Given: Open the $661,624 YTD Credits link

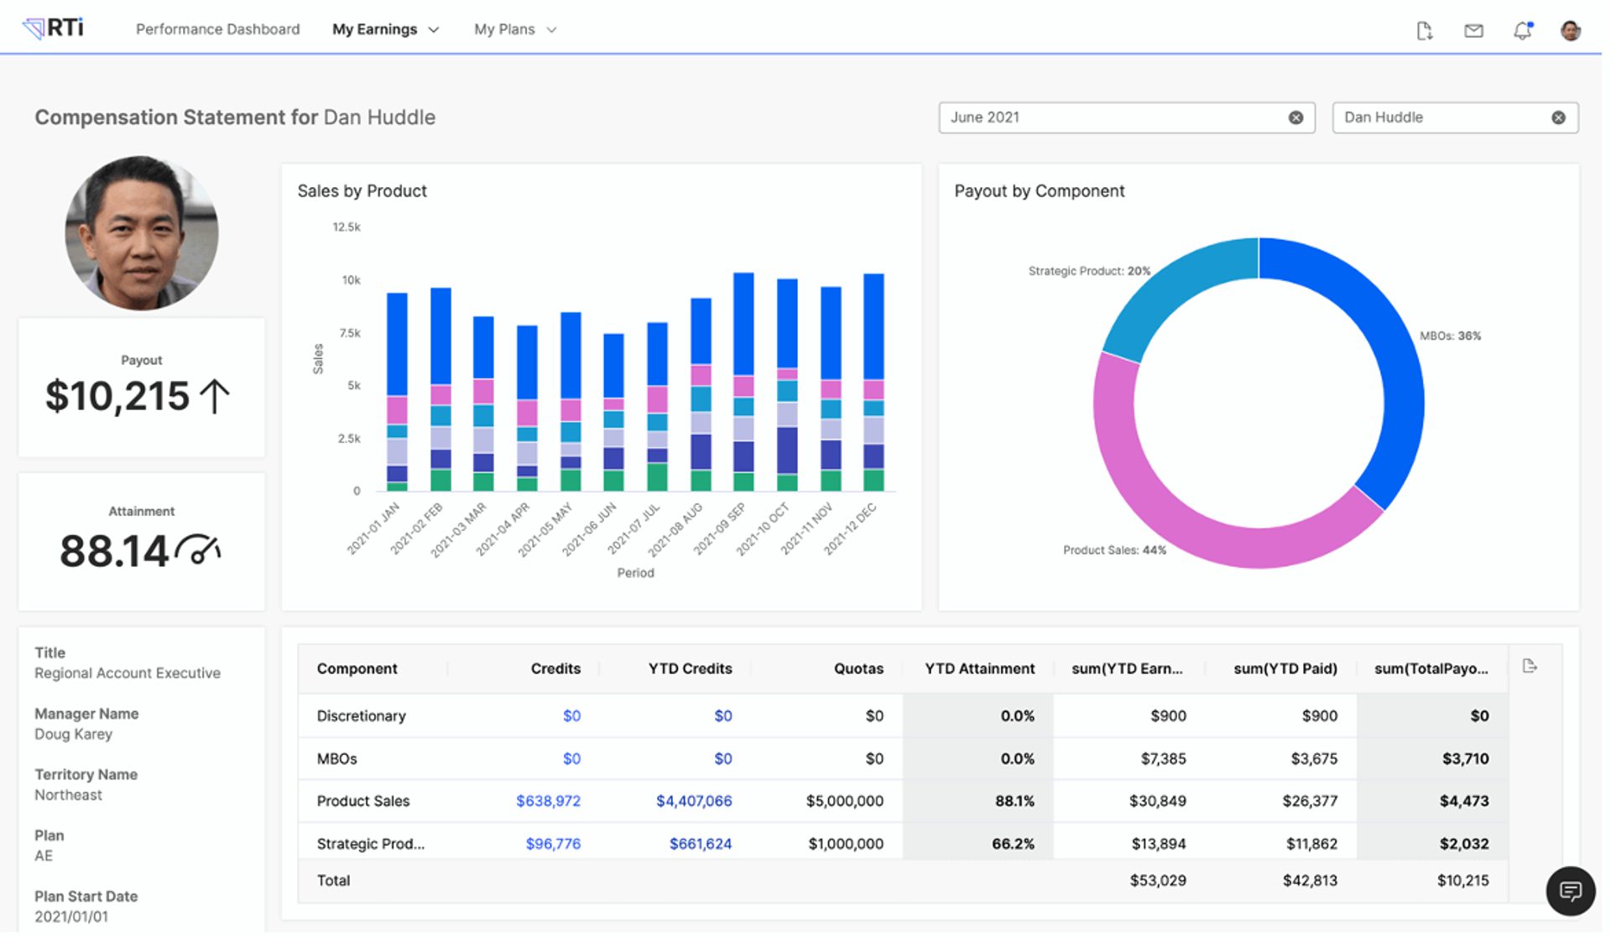Looking at the screenshot, I should [x=700, y=842].
